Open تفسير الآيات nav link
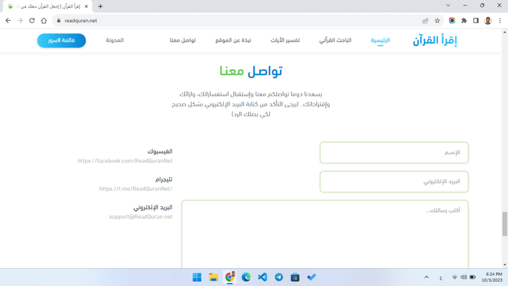 pyautogui.click(x=285, y=40)
